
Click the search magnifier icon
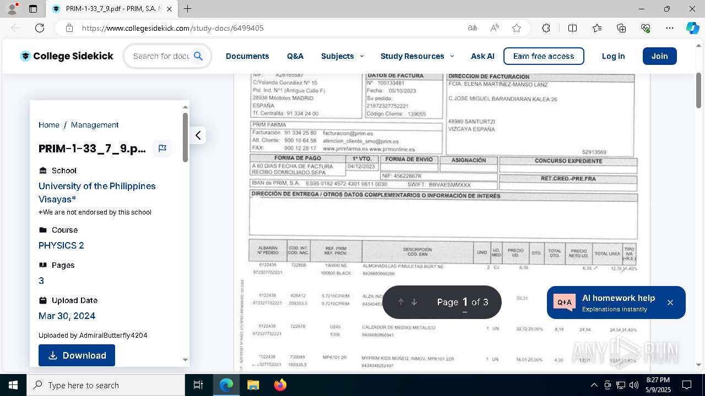[x=198, y=56]
